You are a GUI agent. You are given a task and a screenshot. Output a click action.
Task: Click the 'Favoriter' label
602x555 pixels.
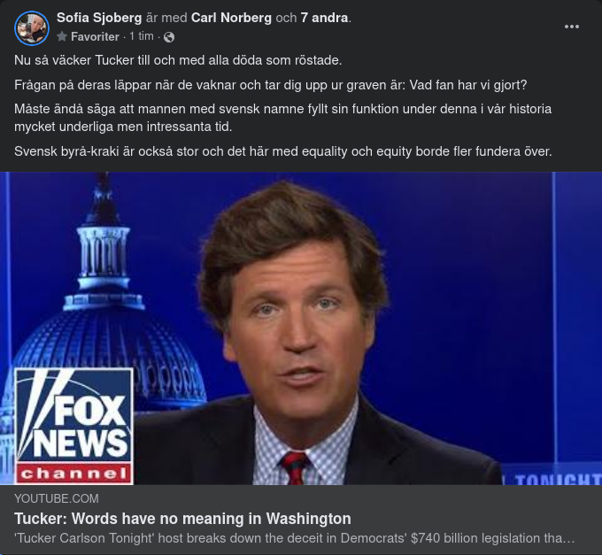[95, 37]
